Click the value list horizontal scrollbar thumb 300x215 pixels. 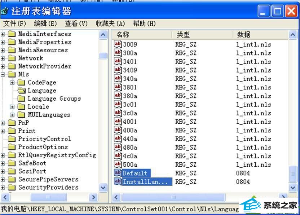(173, 197)
